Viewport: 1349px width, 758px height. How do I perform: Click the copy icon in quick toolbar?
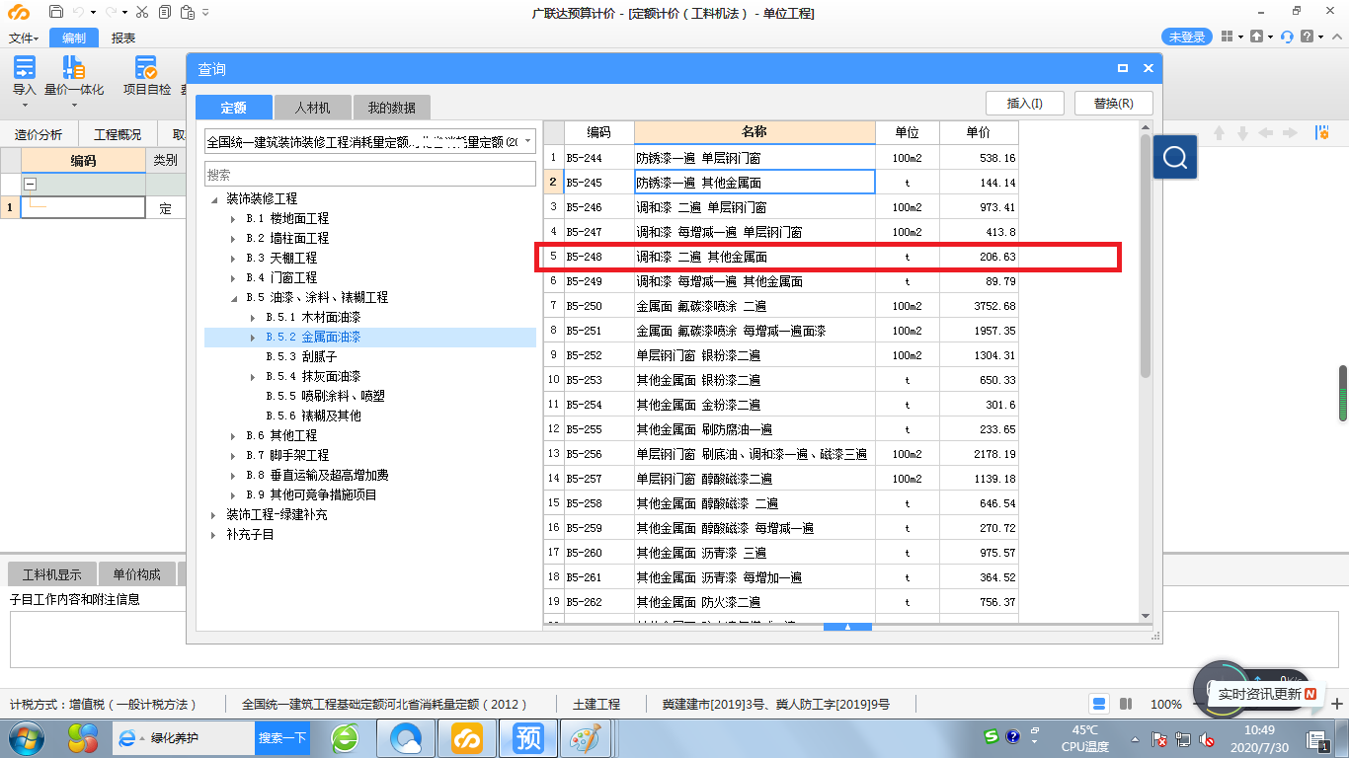tap(164, 12)
